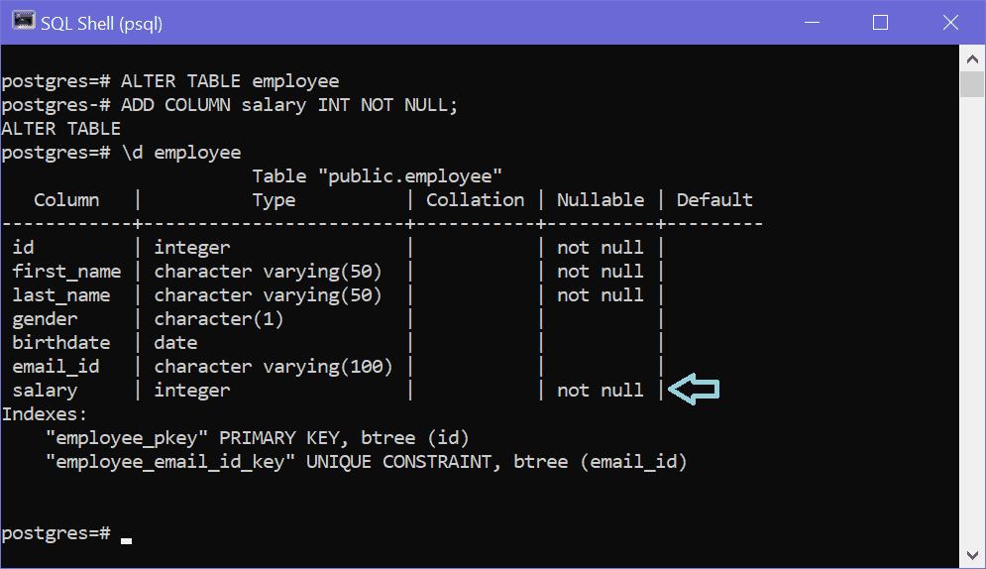Click the salary column name

point(45,391)
